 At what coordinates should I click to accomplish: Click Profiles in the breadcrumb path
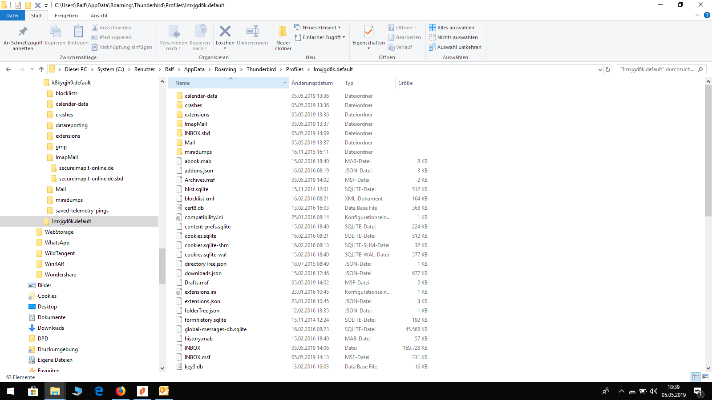coord(295,69)
